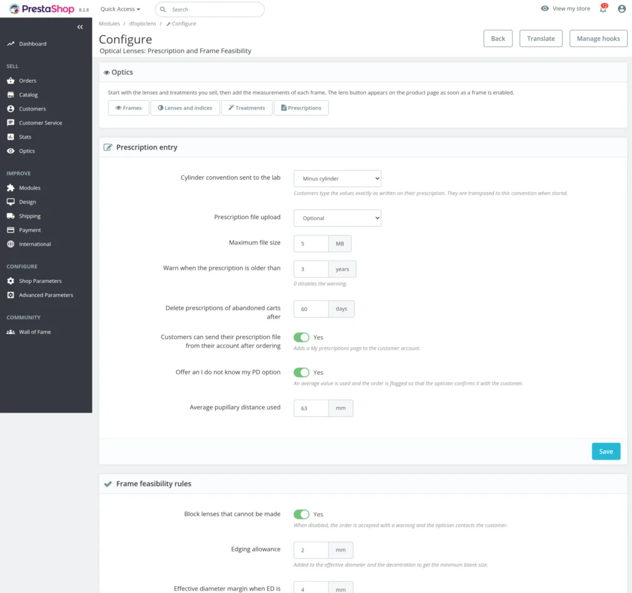The height and width of the screenshot is (593, 632).
Task: Click the Modules puzzle-piece icon
Action: coord(10,188)
